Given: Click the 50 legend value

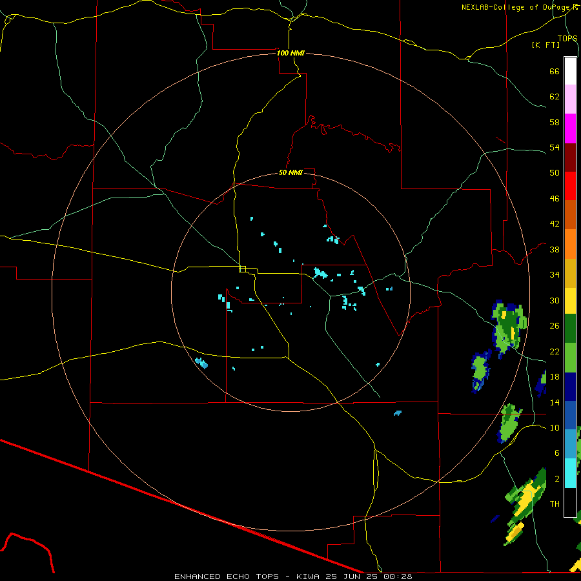Looking at the screenshot, I should 555,173.
